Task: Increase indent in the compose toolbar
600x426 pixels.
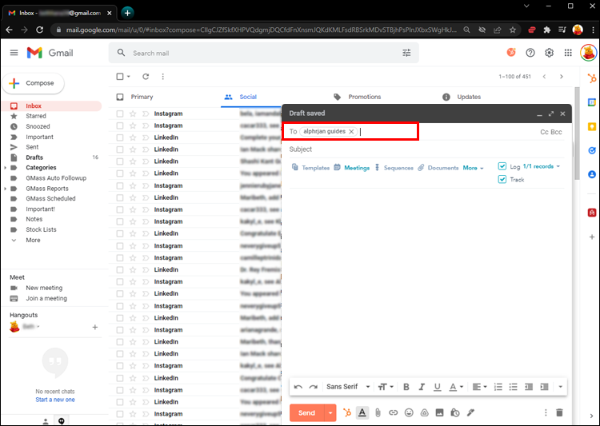Action: point(544,387)
